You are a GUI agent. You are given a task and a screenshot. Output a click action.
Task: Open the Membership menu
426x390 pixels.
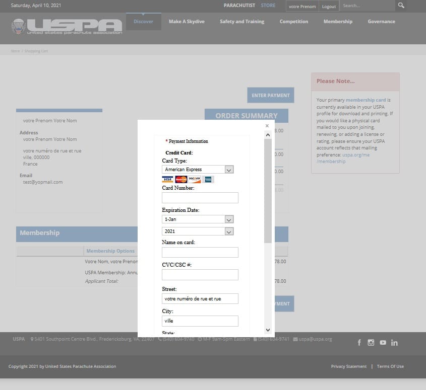(x=338, y=22)
